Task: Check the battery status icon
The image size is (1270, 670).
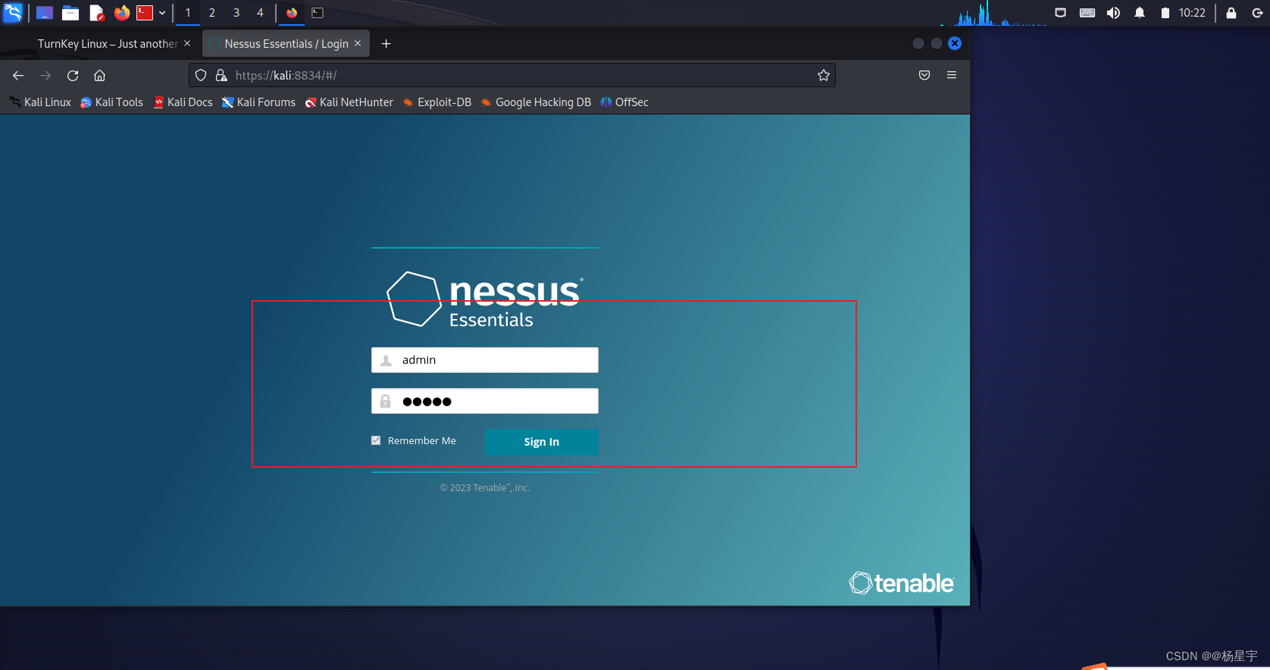Action: tap(1165, 13)
